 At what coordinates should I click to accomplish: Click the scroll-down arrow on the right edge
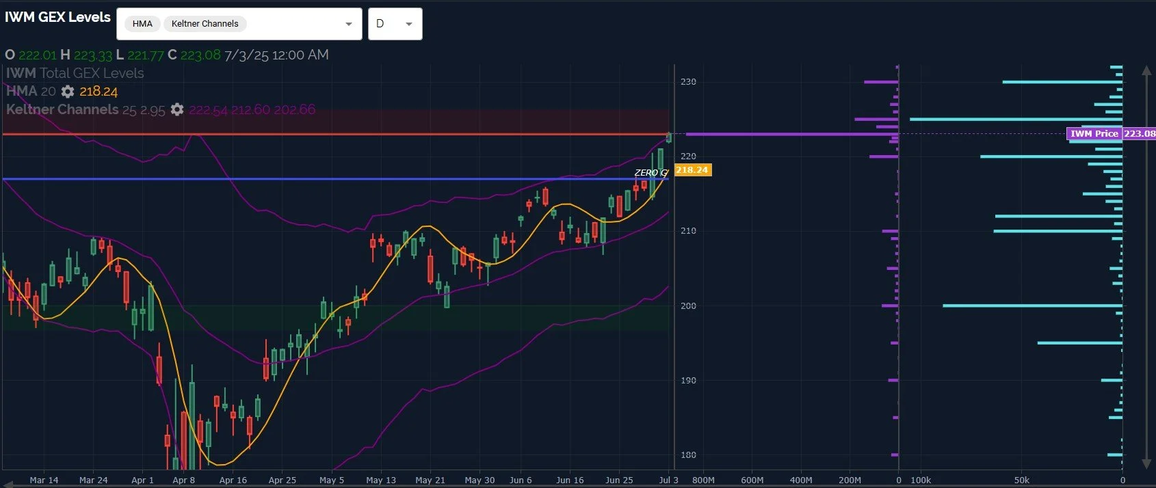pos(1147,464)
